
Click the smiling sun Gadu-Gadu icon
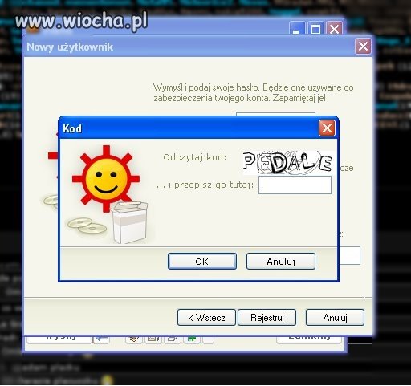[106, 178]
